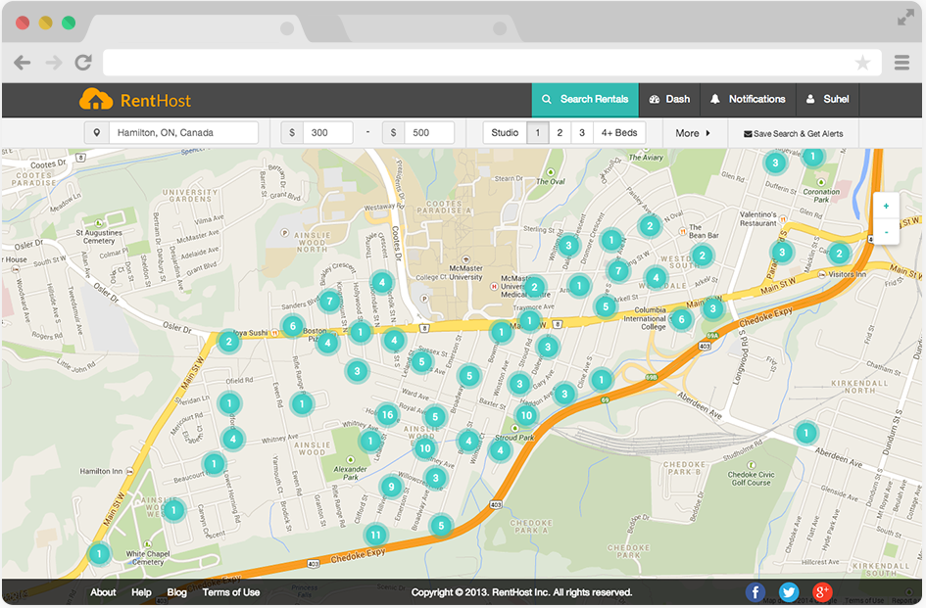Click marker 1 on Aberdeen Ave
The height and width of the screenshot is (608, 926).
pyautogui.click(x=805, y=434)
